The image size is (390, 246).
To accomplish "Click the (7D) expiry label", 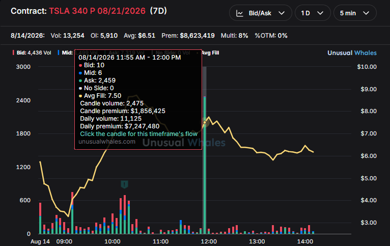I will [x=158, y=11].
